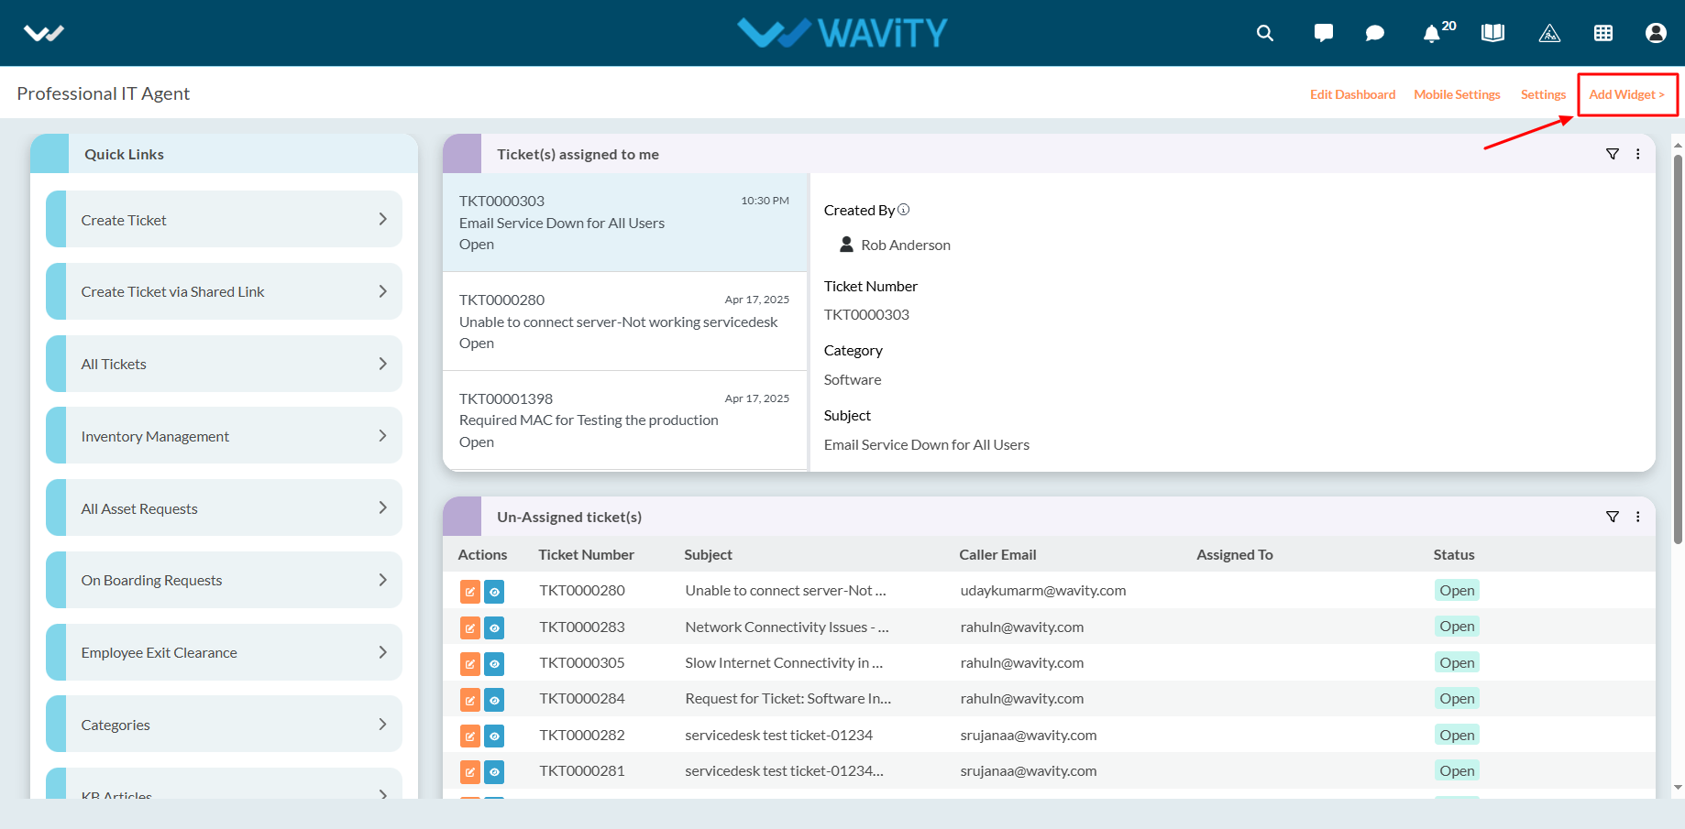Edit ticket TKT0000280 in un-assigned table
1685x829 pixels.
[x=470, y=592]
